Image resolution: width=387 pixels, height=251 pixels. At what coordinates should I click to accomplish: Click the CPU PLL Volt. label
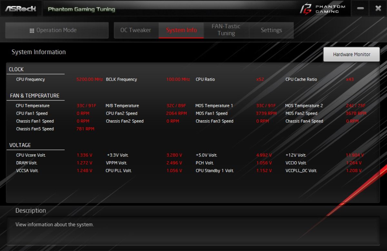point(119,171)
